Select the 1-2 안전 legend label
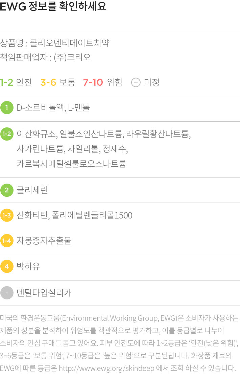The width and height of the screenshot is (240, 375). tap(16, 82)
